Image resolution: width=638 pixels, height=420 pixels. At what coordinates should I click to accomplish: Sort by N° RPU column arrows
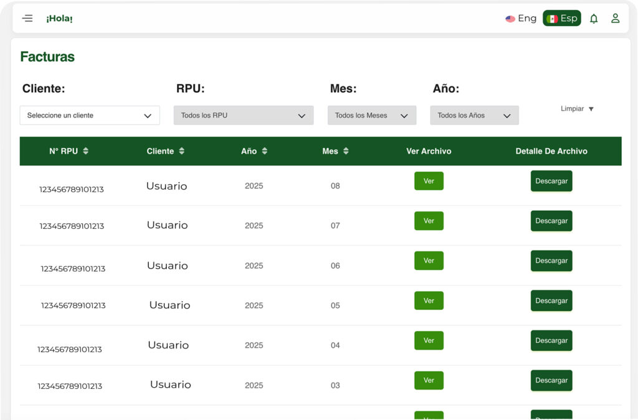point(86,151)
